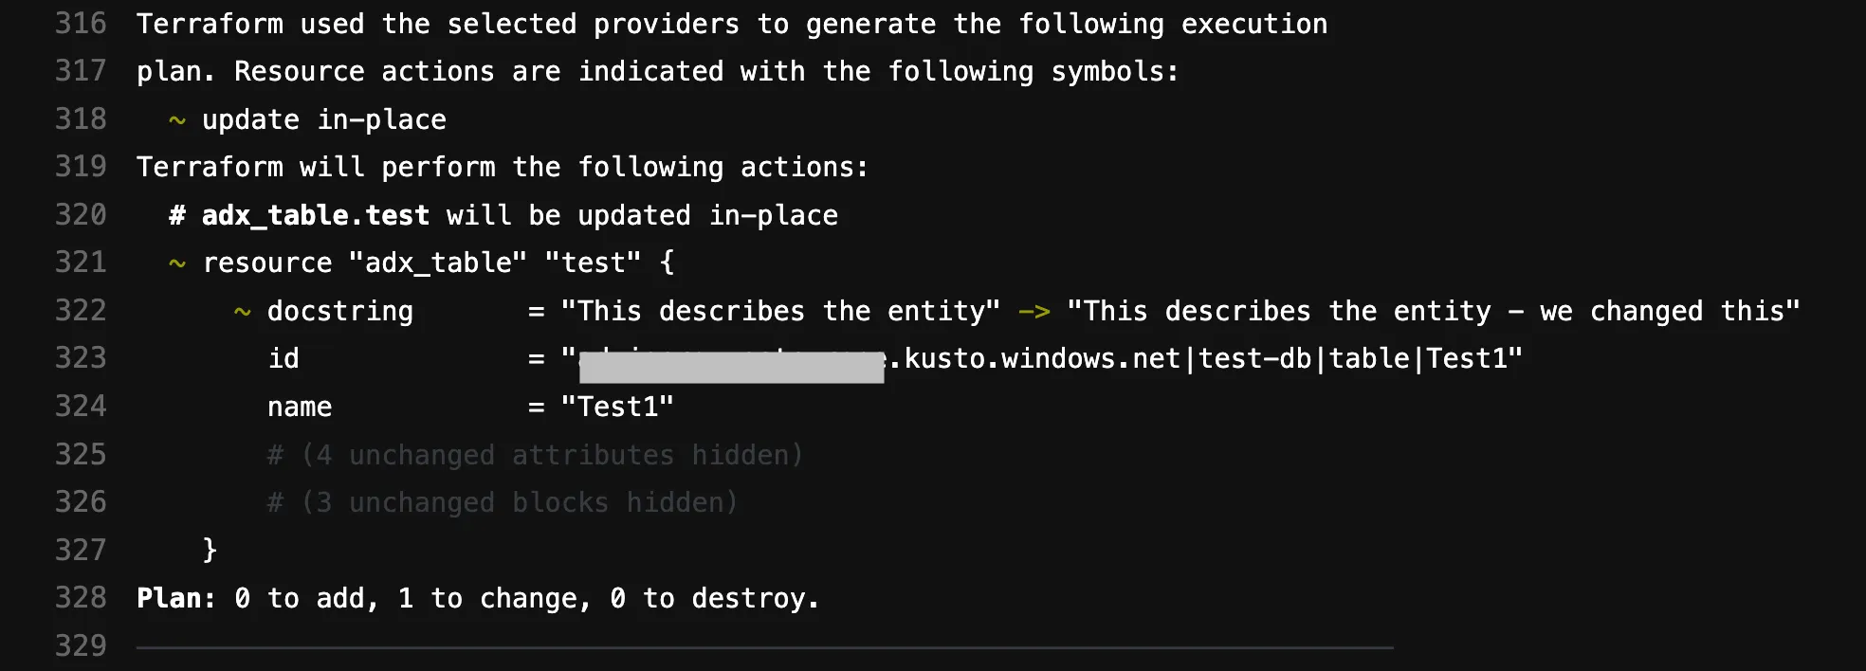Click the opening brace after "test"

[x=667, y=263]
